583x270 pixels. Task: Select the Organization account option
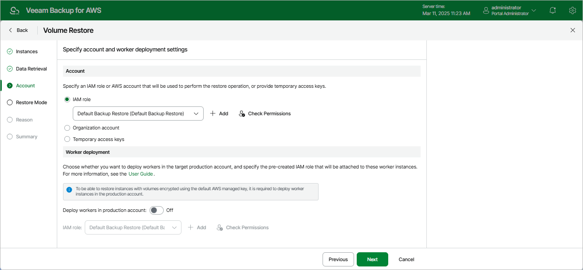[67, 128]
